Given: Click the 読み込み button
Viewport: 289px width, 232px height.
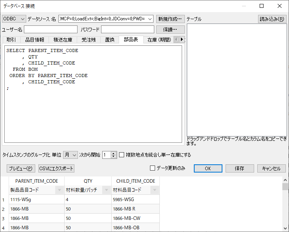Looking at the screenshot, I should (273, 19).
